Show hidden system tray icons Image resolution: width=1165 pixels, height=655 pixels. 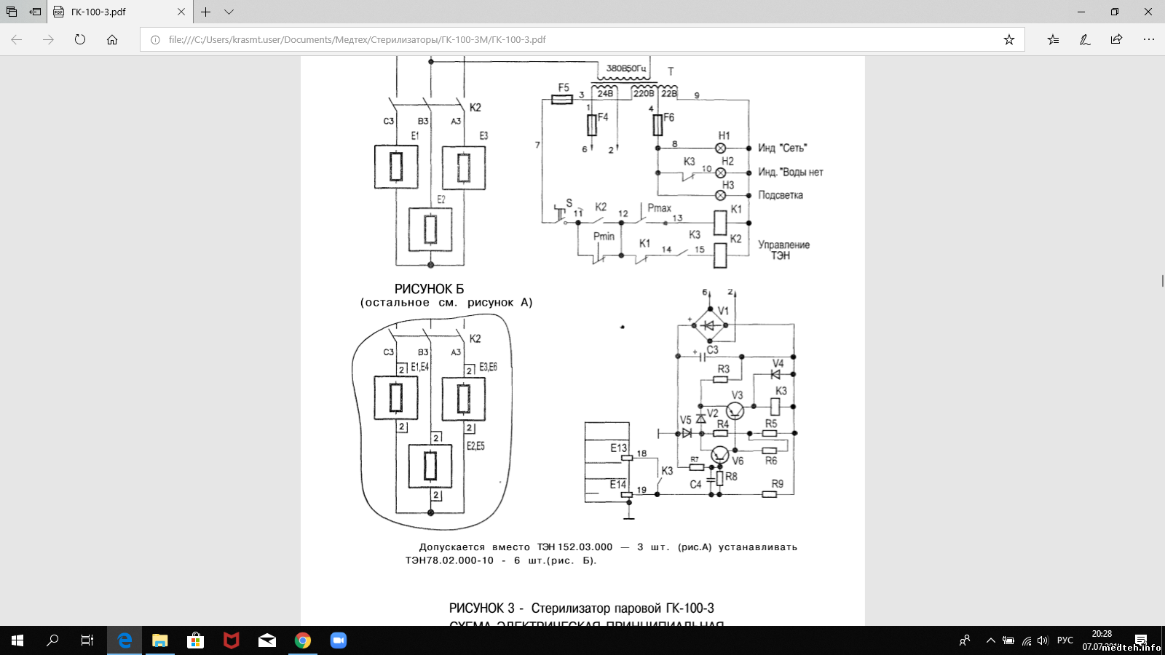[x=990, y=640]
